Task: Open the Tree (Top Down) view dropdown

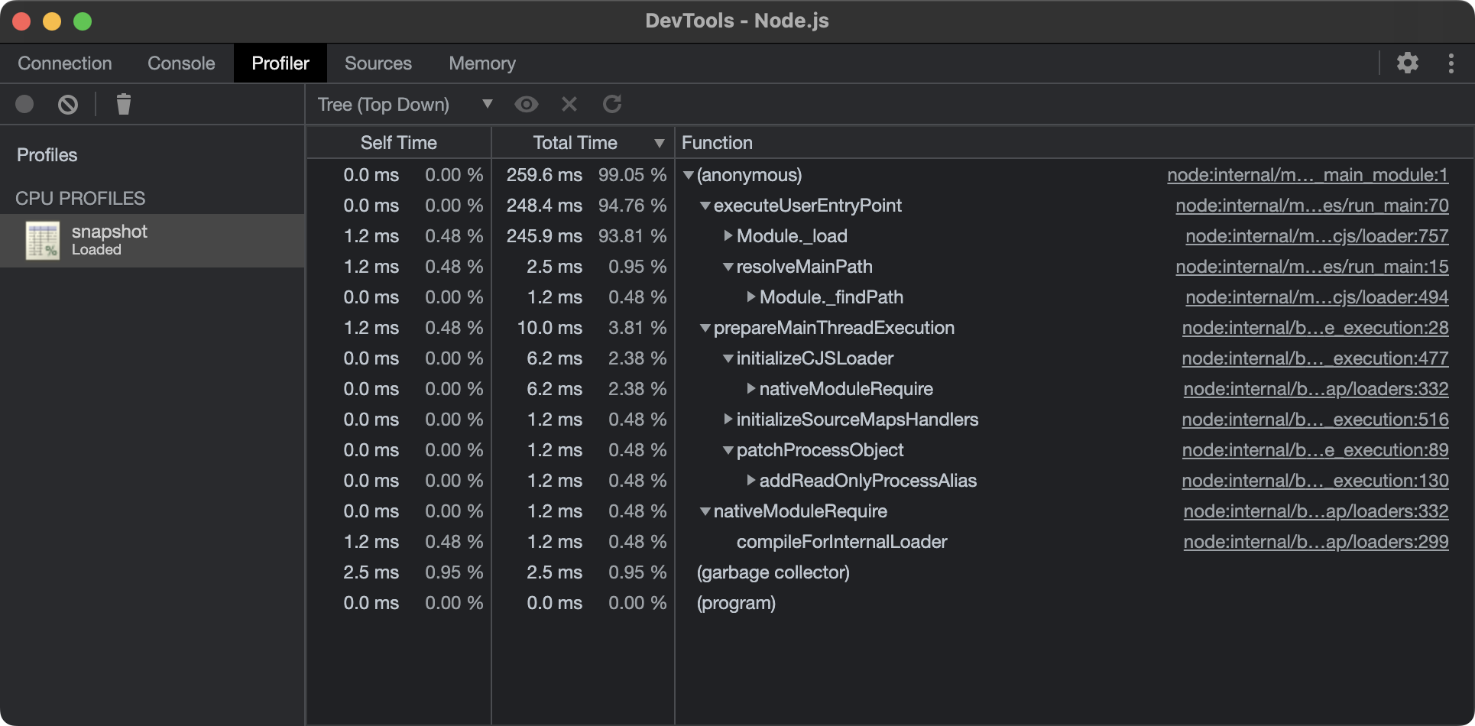Action: 404,104
